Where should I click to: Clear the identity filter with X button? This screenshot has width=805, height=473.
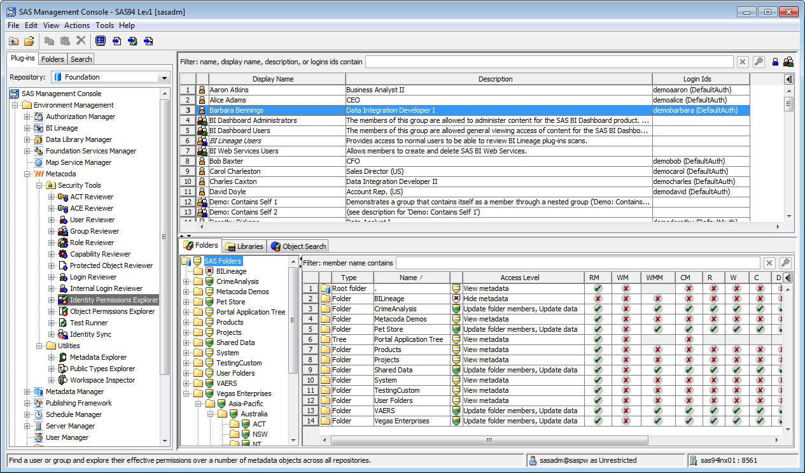743,62
